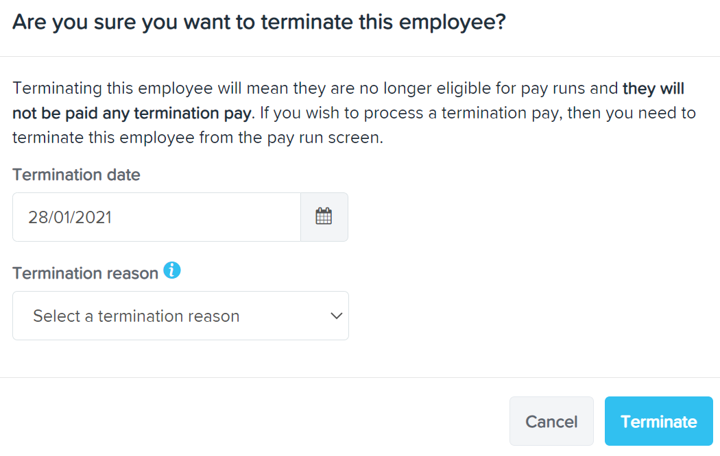Click the Termination reason label

point(86,273)
